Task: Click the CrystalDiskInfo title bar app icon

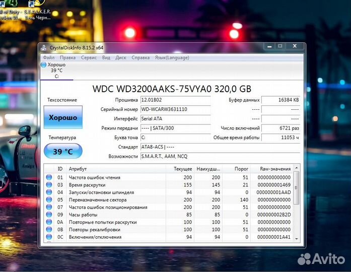Action: click(44, 48)
